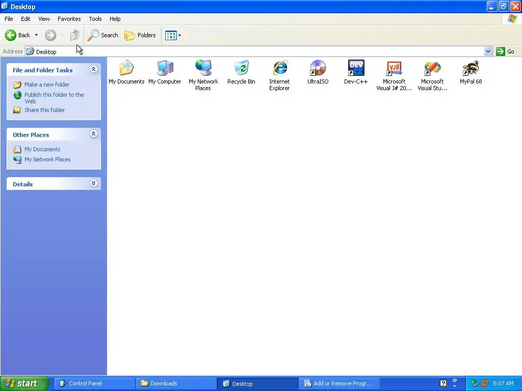Switch to Add or Remove Programs taskbar button
The width and height of the screenshot is (522, 391).
(x=339, y=383)
